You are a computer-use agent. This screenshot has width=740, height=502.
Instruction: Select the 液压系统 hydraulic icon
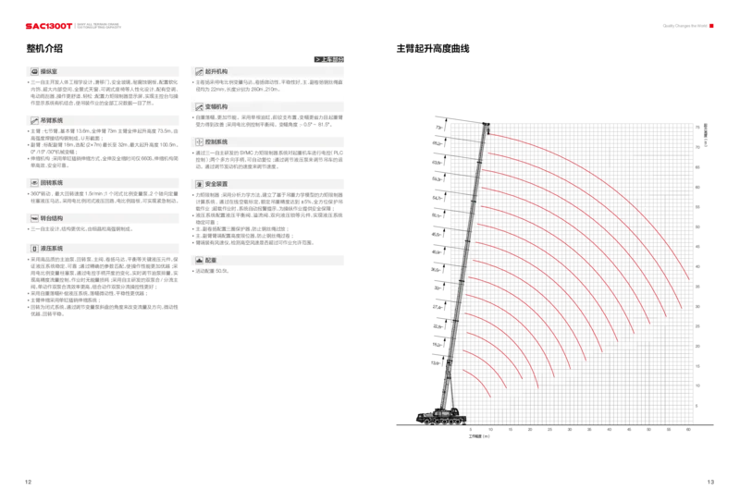(34, 249)
